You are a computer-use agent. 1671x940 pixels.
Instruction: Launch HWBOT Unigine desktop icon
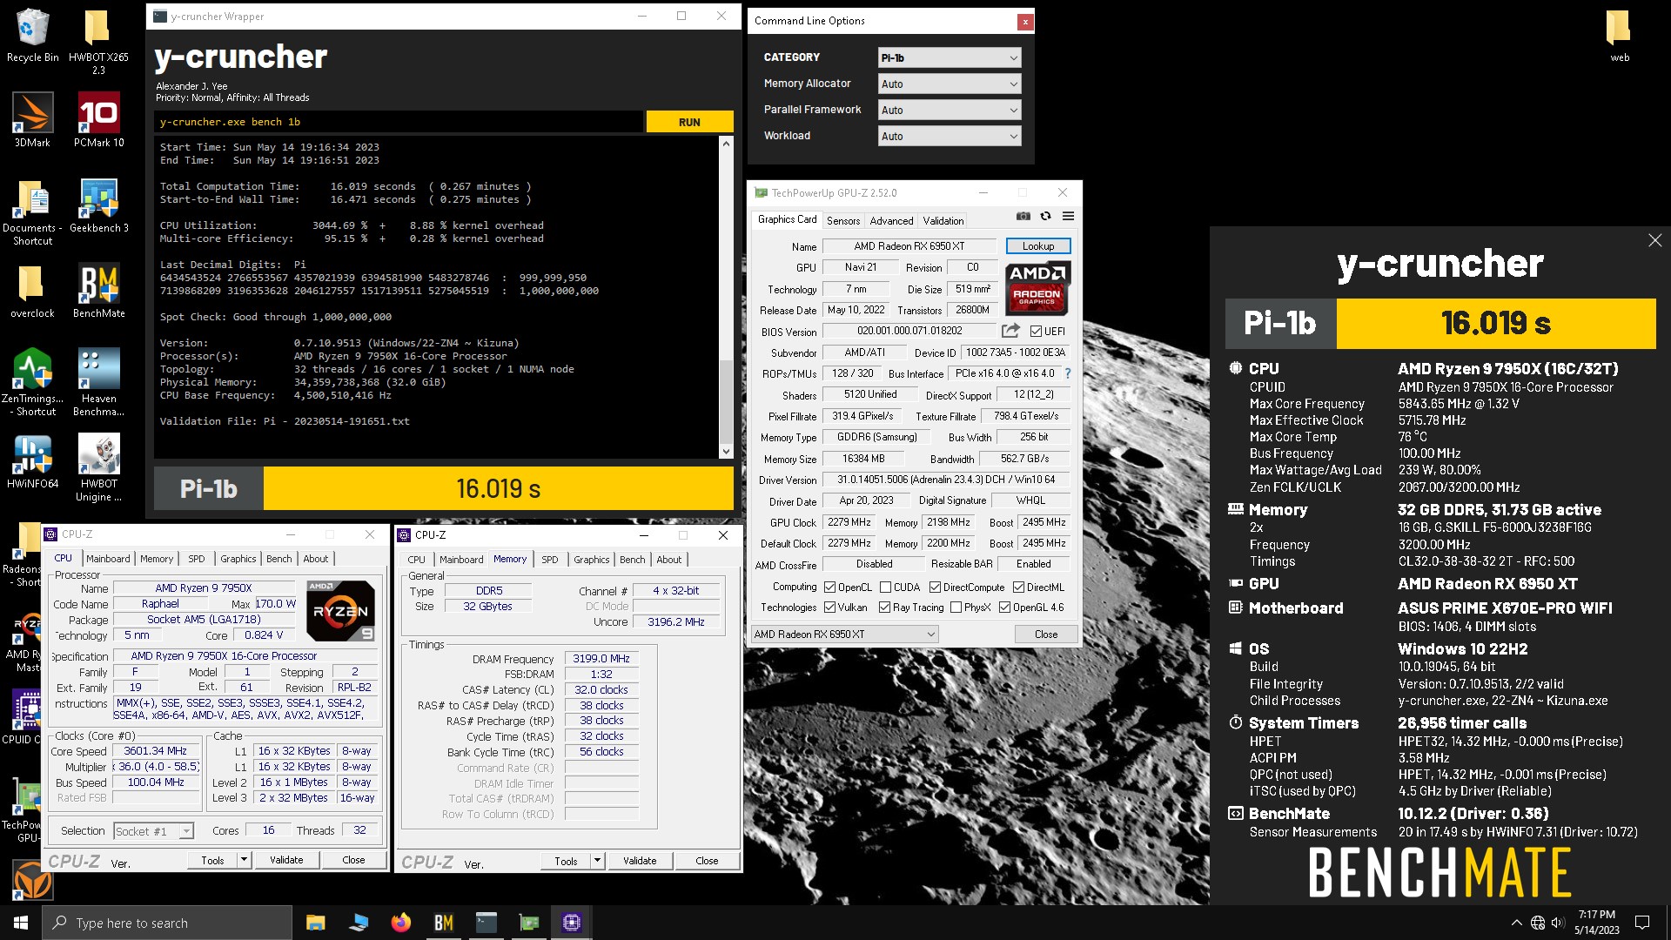pyautogui.click(x=98, y=468)
